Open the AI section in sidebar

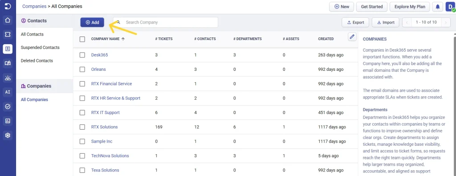click(8, 92)
